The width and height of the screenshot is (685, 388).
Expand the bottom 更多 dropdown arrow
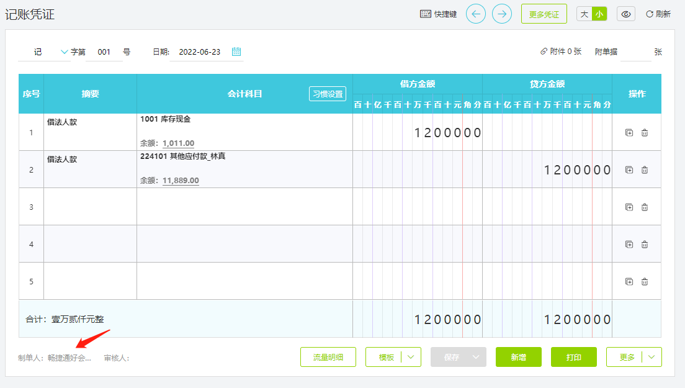point(651,357)
